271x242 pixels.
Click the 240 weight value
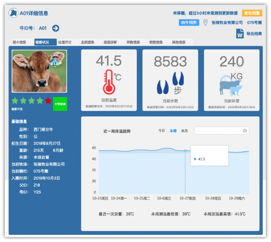(232, 62)
